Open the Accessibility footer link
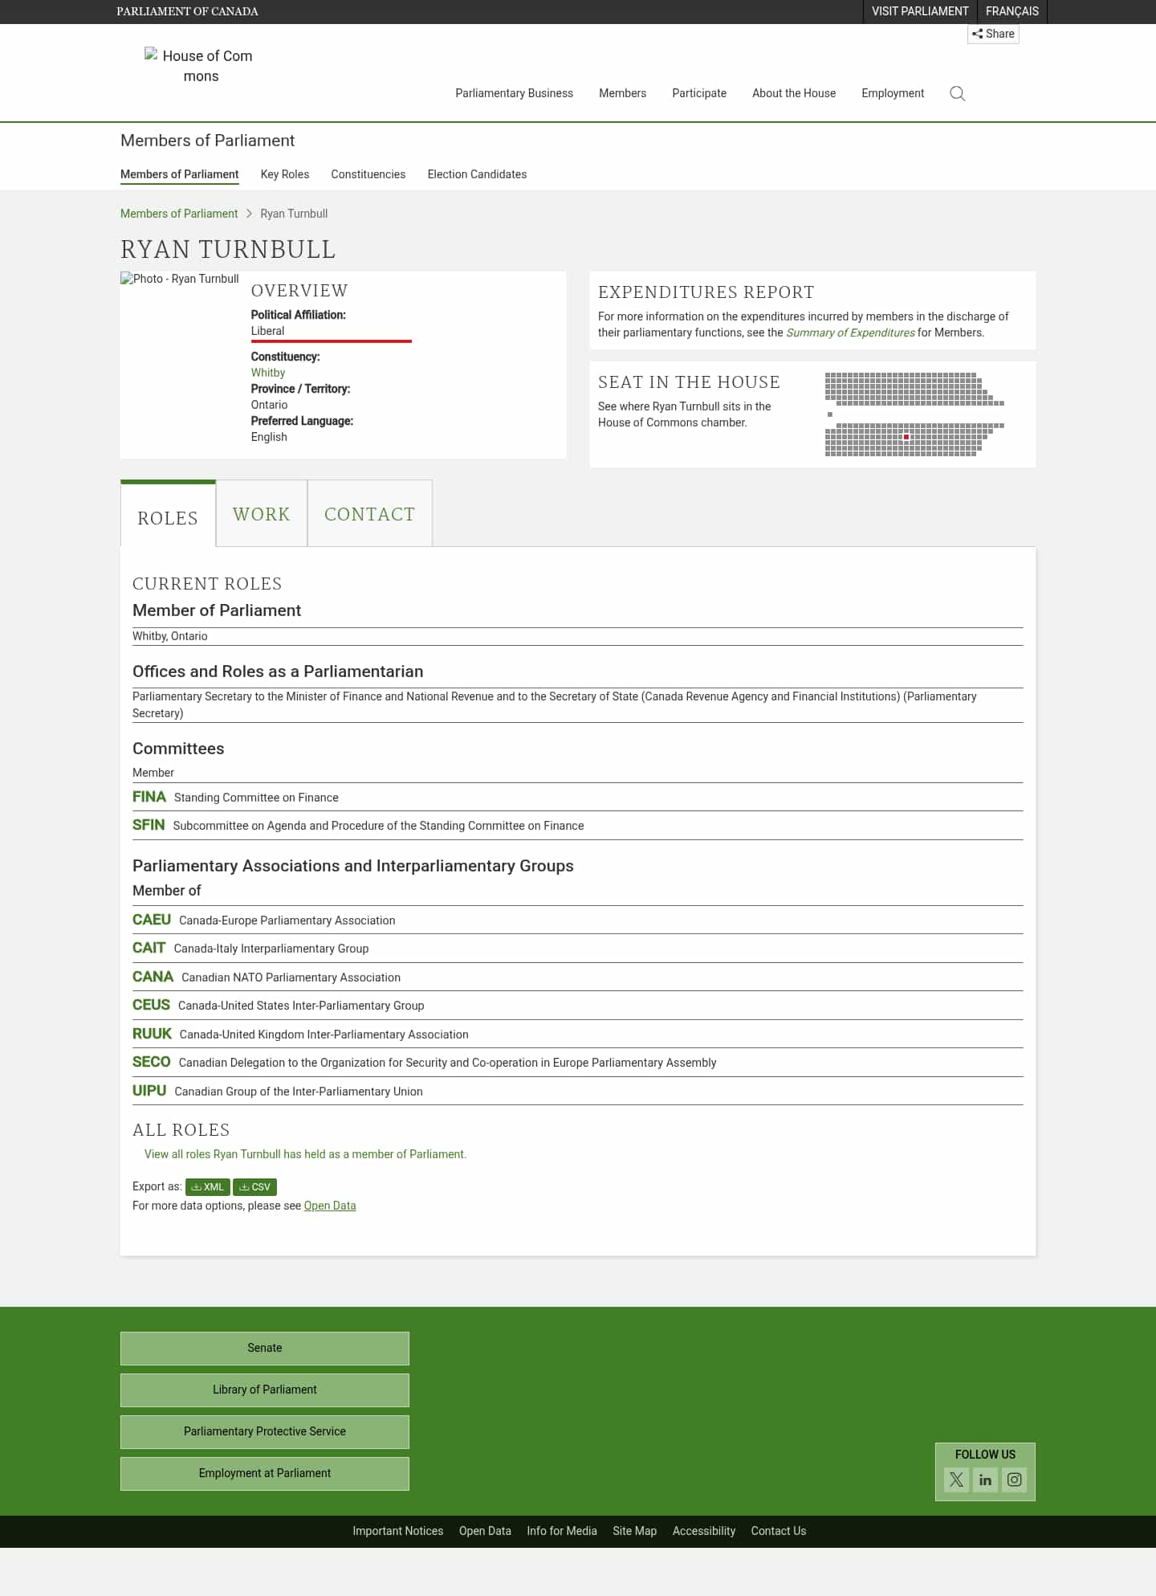The image size is (1156, 1596). coord(704,1531)
